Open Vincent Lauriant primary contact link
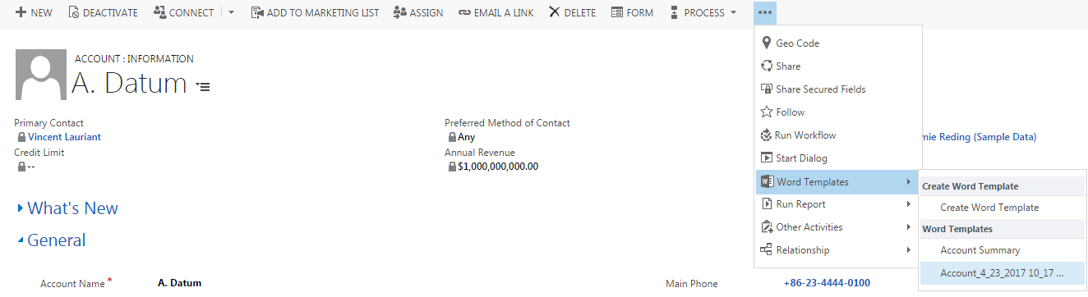Screen dimensions: 1088x297 (x=64, y=137)
